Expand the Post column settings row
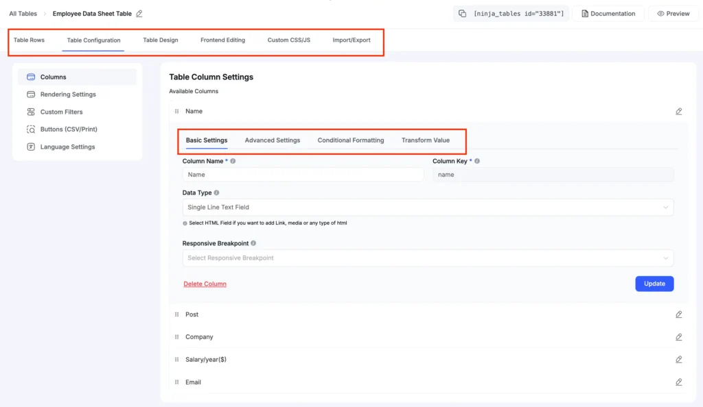 point(192,314)
